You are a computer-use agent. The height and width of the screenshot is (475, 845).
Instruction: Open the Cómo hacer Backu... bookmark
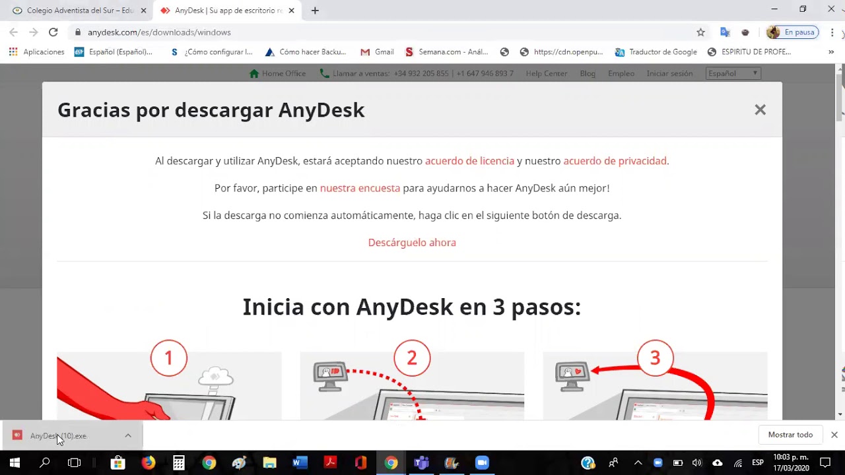305,51
